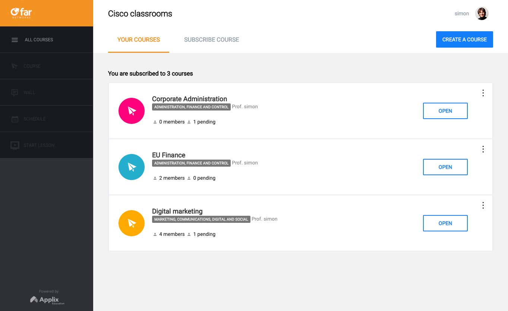Select the Schedule calendar icon
This screenshot has height=311, width=508.
pos(15,119)
